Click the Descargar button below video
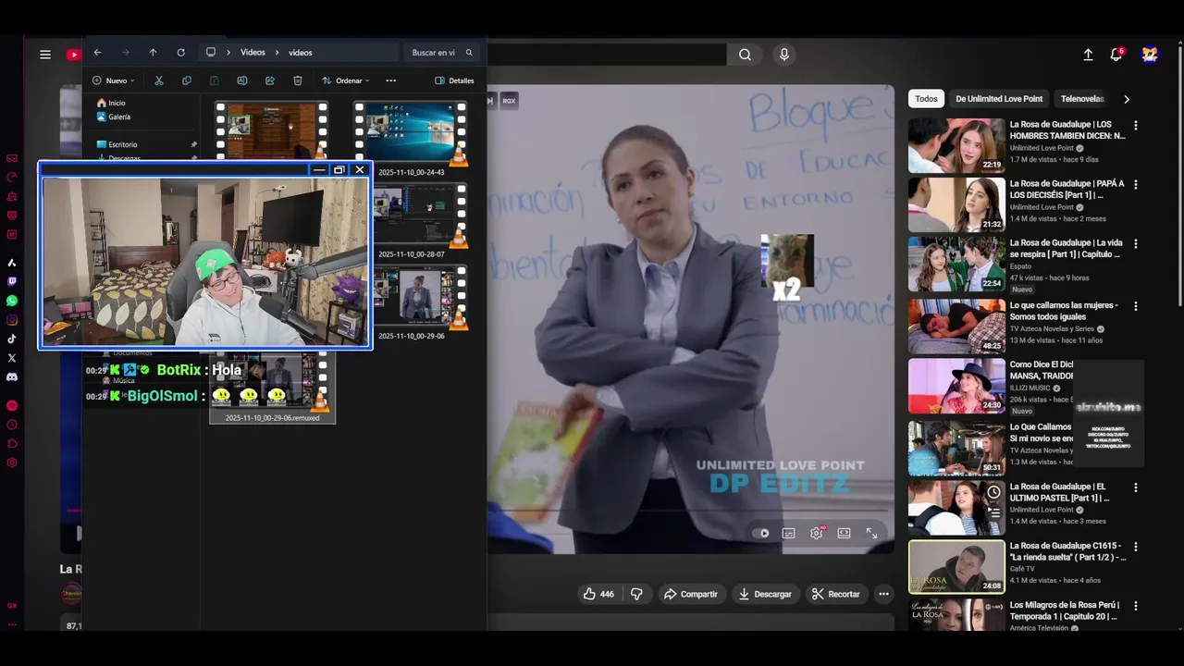The height and width of the screenshot is (666, 1184). 765,594
